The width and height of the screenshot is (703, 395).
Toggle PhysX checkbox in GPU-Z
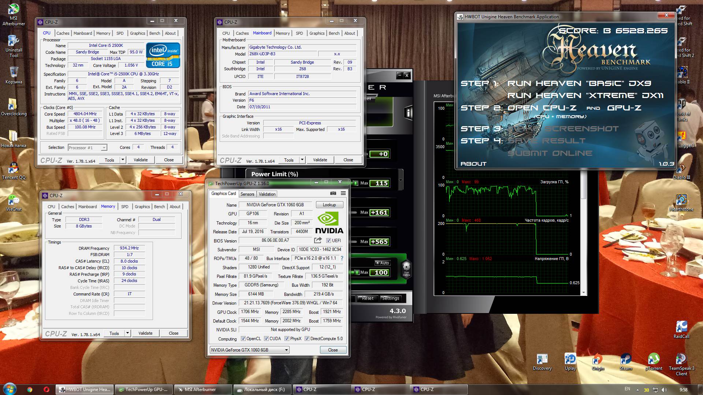(x=287, y=339)
